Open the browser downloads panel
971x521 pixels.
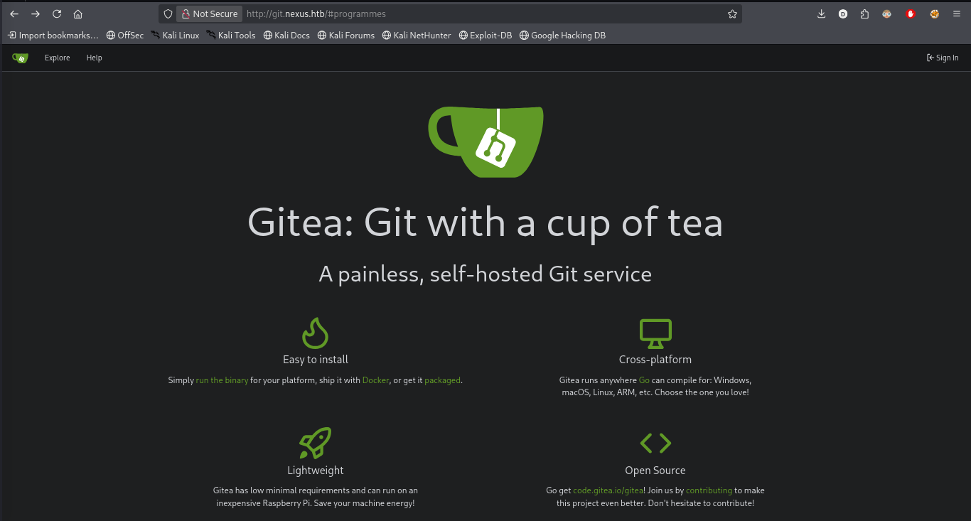point(821,14)
